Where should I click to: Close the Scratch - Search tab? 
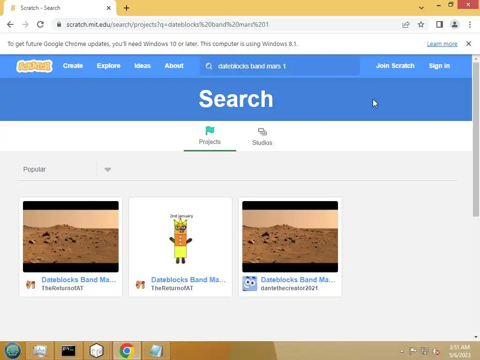[x=109, y=8]
